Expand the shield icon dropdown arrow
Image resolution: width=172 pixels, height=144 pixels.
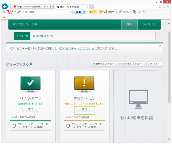coord(103,12)
